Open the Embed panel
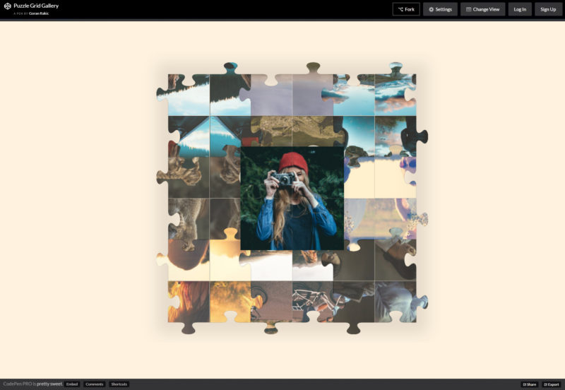 click(72, 384)
